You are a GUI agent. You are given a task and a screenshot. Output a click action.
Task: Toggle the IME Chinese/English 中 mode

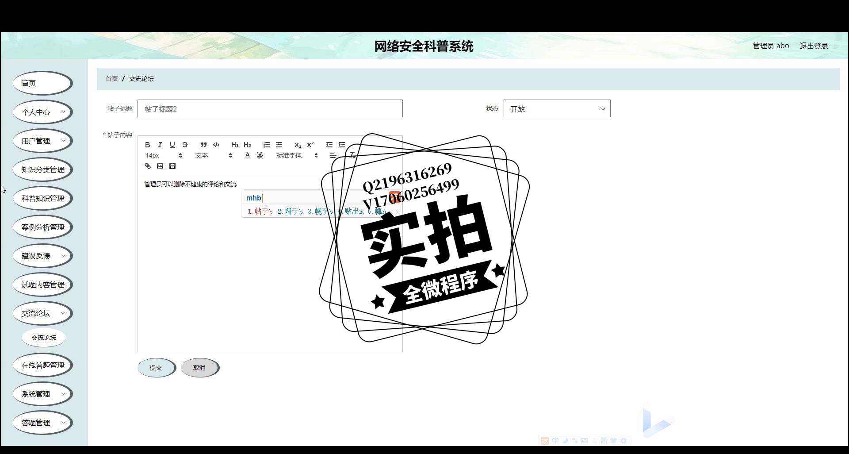[x=555, y=441]
